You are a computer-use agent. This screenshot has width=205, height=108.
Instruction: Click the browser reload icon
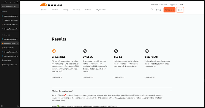(x=18, y=2)
